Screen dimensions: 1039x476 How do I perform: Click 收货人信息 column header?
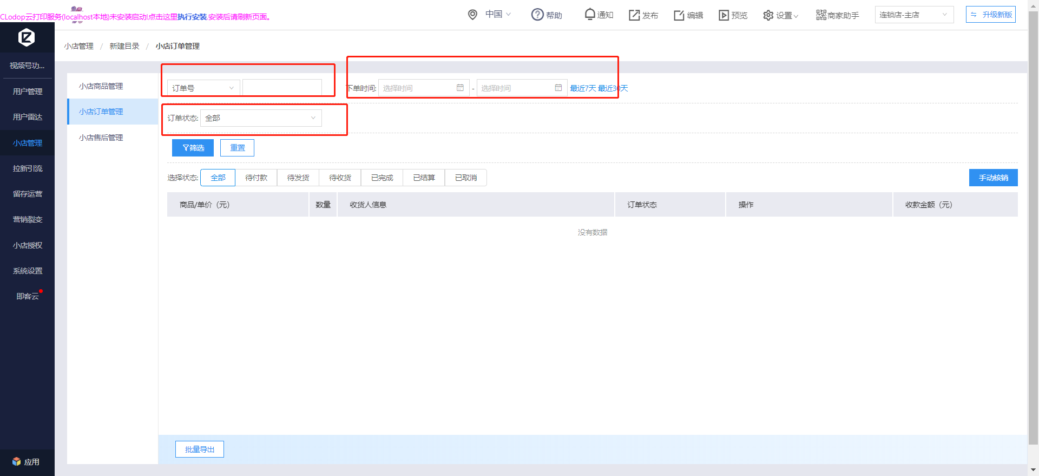coord(476,205)
